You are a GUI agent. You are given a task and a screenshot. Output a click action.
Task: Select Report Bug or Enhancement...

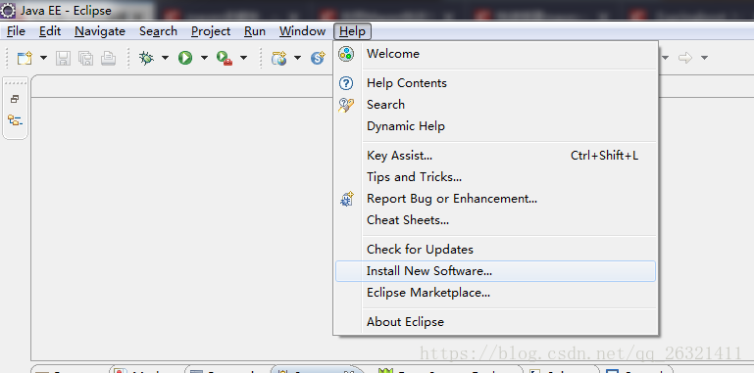(495, 199)
